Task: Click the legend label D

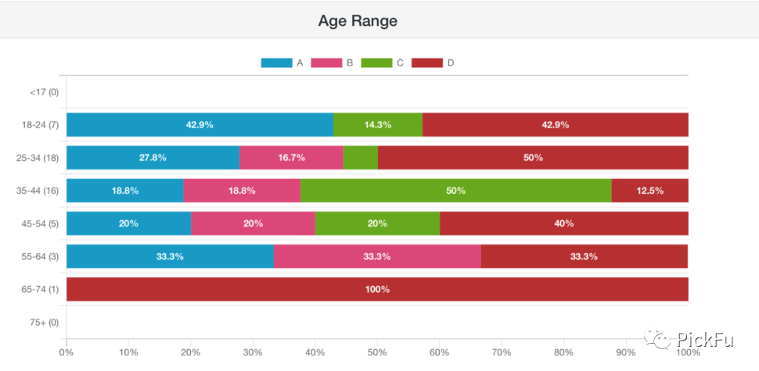Action: (x=451, y=62)
